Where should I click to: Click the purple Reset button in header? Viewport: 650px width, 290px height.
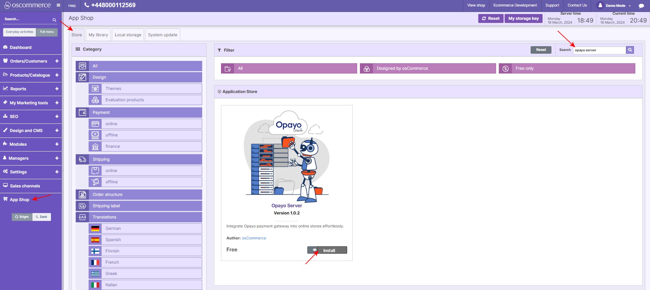491,18
